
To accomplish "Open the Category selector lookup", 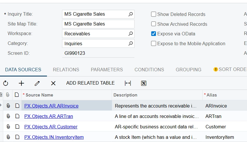I will pyautogui.click(x=130, y=43).
